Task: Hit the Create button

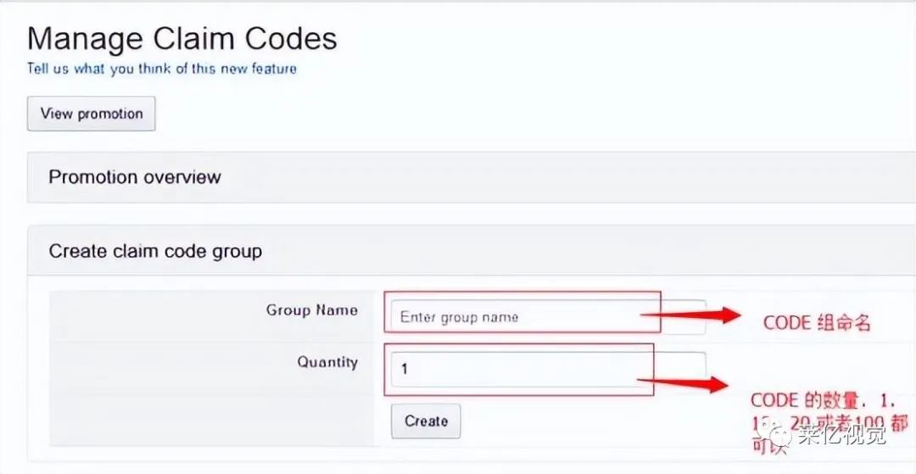Action: [426, 421]
